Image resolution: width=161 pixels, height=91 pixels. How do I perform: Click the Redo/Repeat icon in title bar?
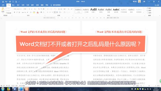[10, 2]
